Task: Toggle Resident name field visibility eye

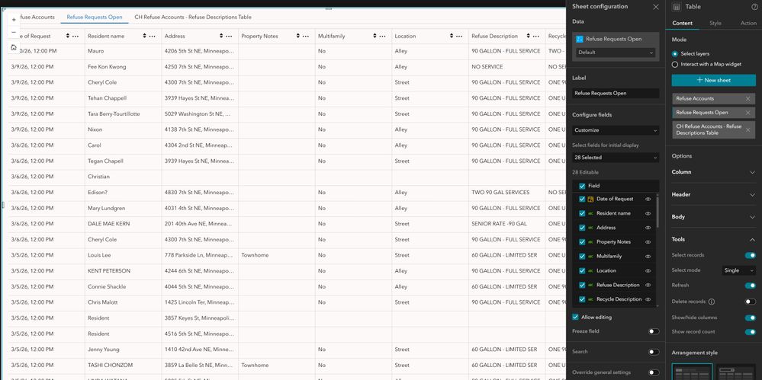Action: [648, 213]
